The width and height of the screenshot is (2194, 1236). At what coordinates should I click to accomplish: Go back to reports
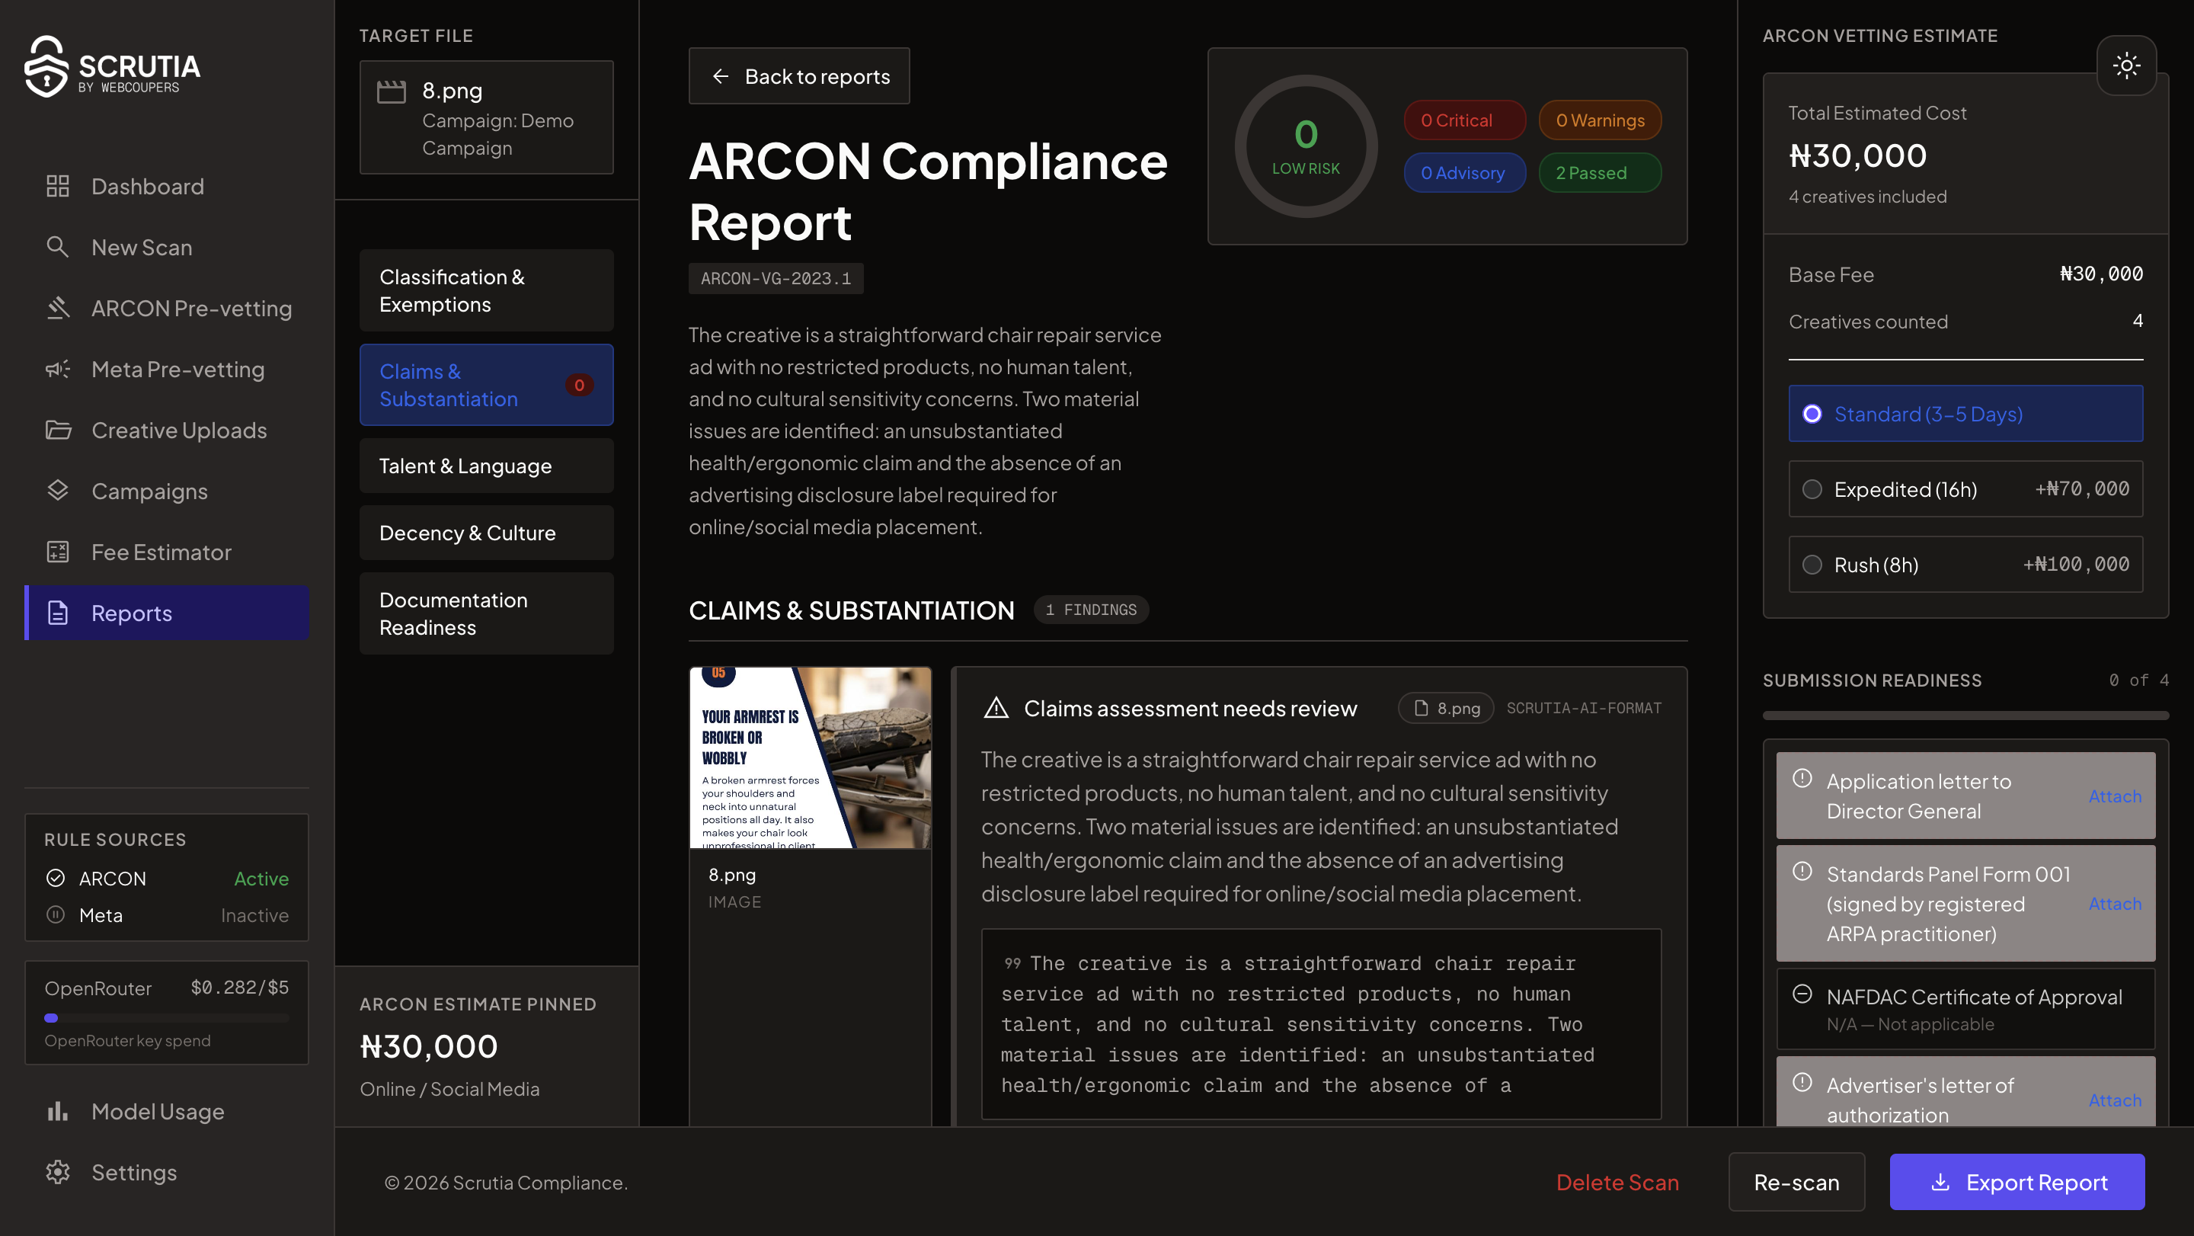point(799,77)
